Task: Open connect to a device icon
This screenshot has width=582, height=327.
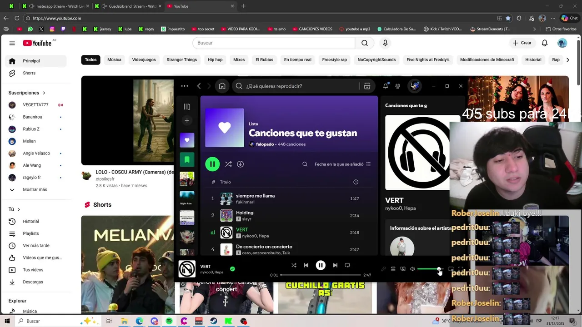Action: [403, 269]
